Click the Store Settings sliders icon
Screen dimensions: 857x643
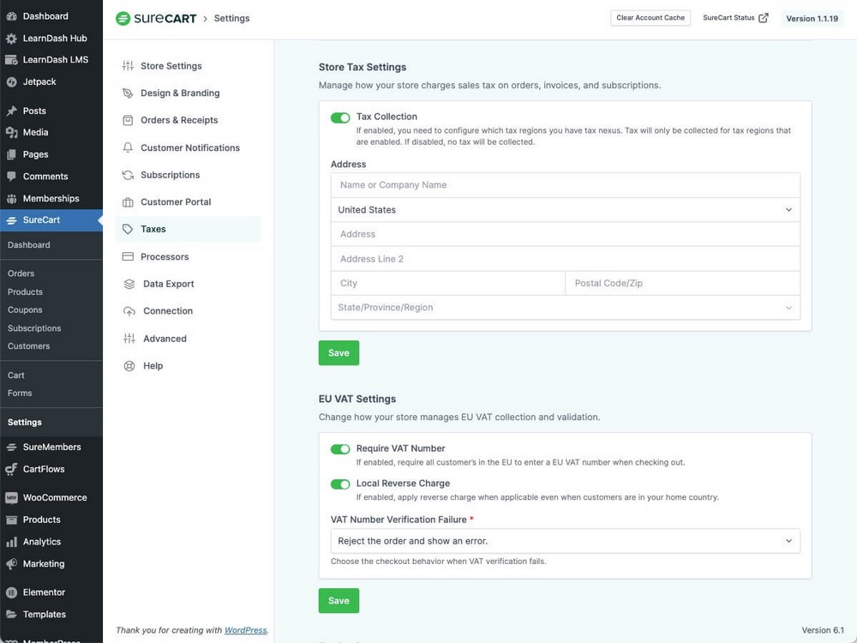tap(128, 66)
